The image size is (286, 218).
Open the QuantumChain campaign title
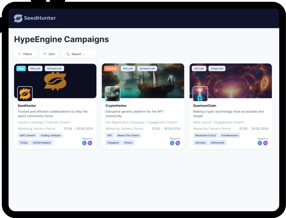pyautogui.click(x=205, y=106)
